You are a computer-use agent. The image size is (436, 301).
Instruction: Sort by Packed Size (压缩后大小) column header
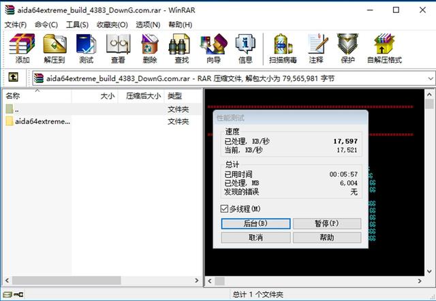pos(141,96)
